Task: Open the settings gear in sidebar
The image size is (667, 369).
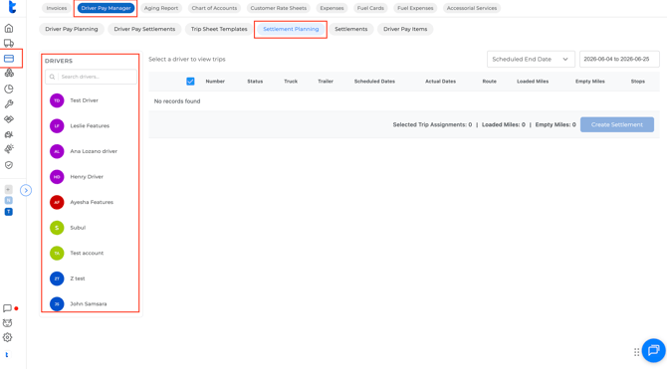Action: (7, 337)
